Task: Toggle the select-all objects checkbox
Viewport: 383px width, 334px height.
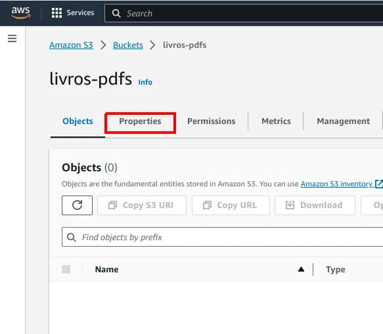Action: point(66,269)
